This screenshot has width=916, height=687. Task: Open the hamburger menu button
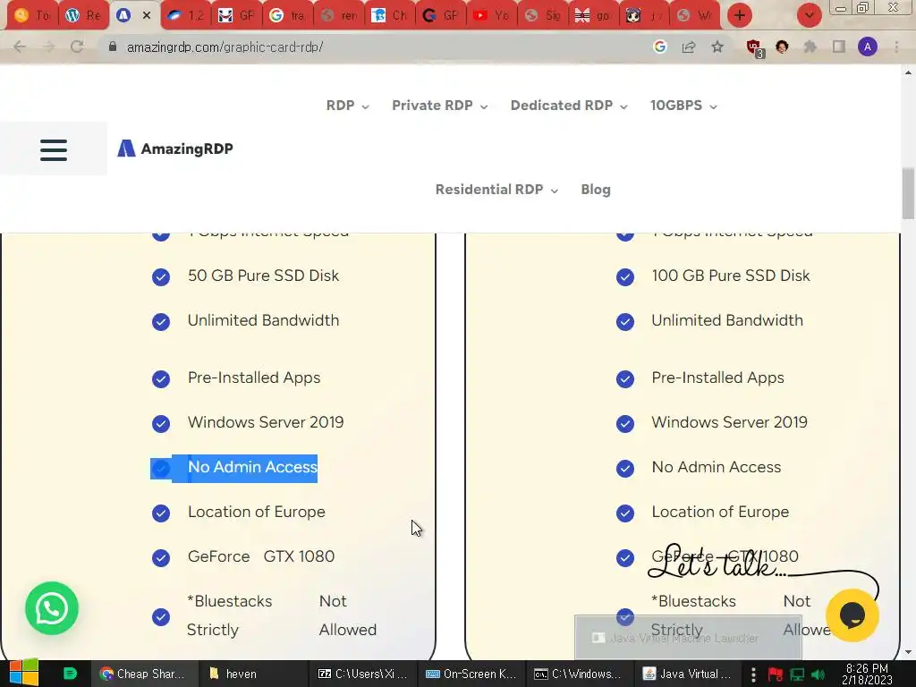coord(54,149)
